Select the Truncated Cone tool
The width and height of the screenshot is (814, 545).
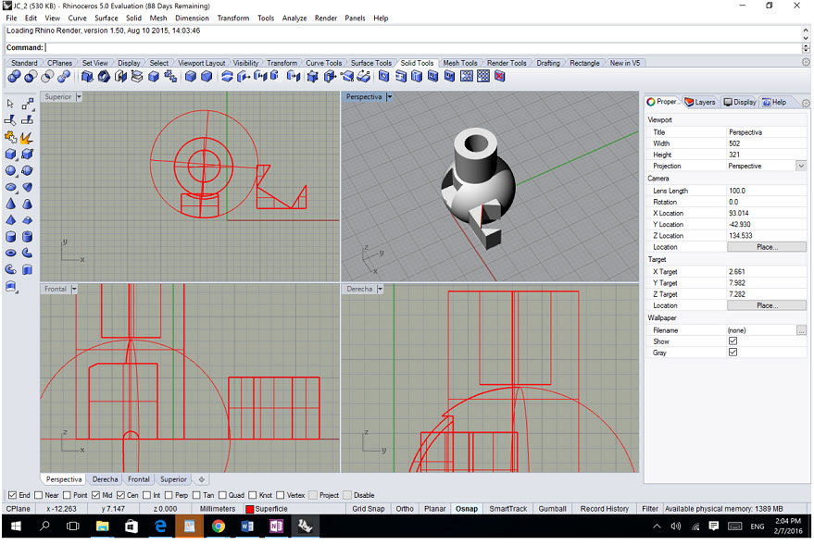pyautogui.click(x=27, y=204)
